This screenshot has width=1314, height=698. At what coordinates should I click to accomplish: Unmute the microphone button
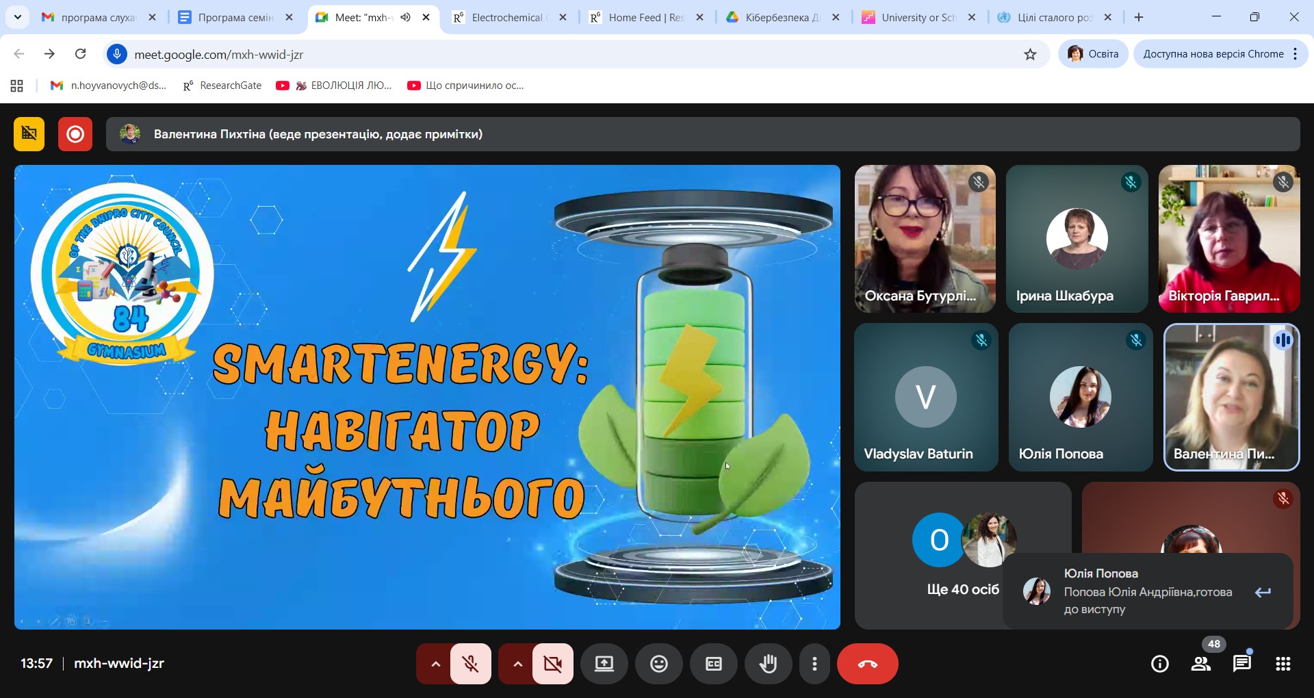click(470, 664)
